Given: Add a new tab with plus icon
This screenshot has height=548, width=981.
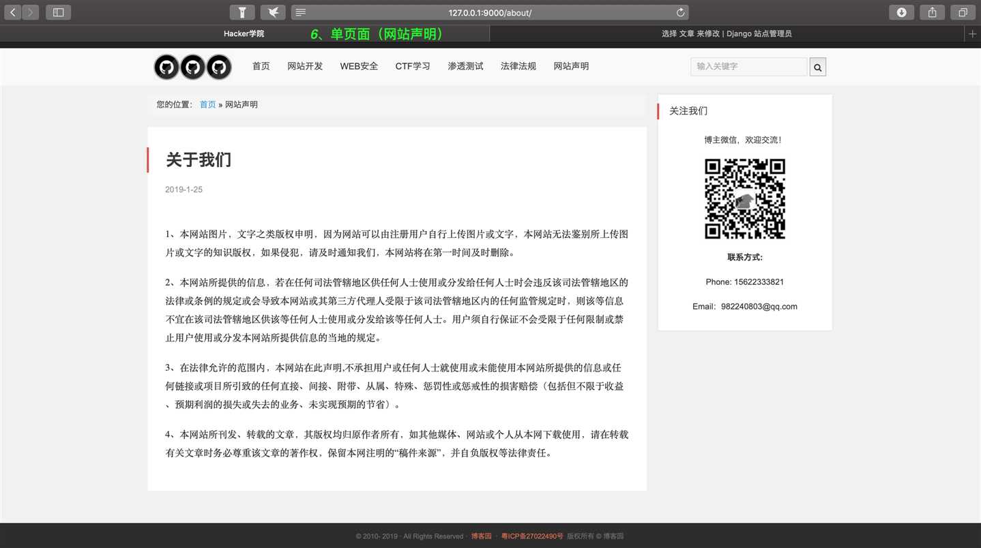Looking at the screenshot, I should [x=973, y=33].
